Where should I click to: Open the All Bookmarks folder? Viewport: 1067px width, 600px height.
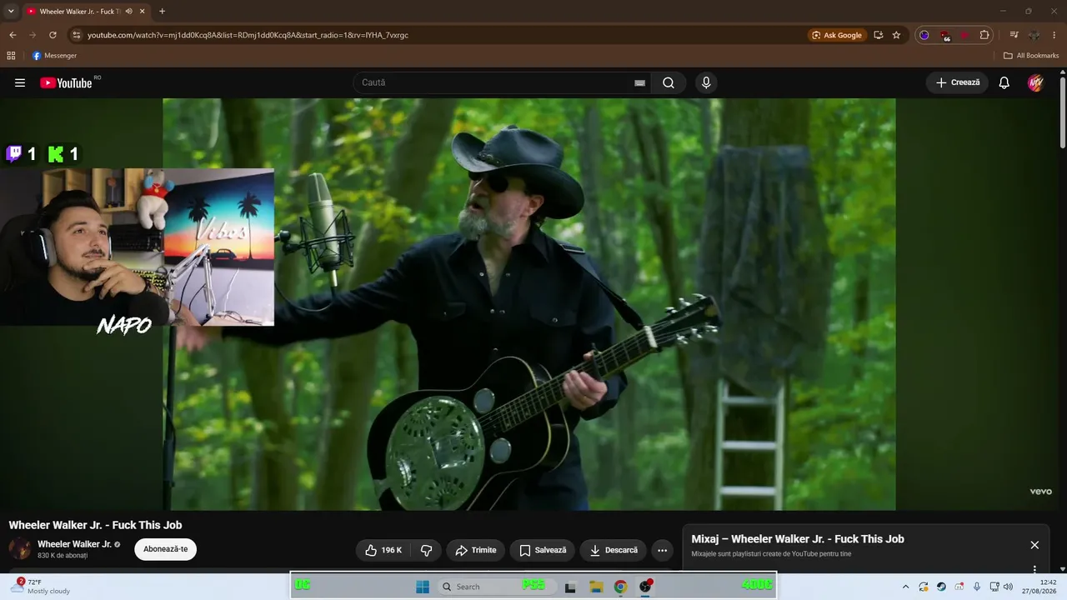[1031, 56]
